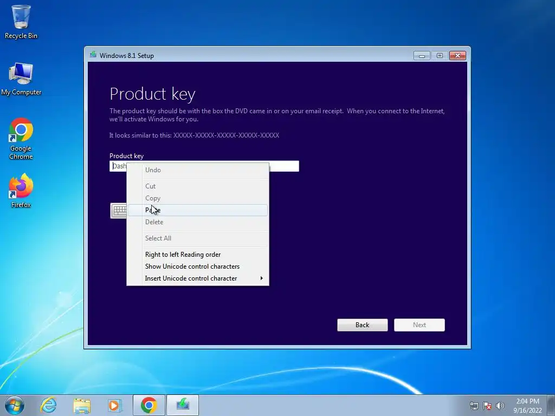Open the network tray icon
Image resolution: width=555 pixels, height=416 pixels.
coord(474,406)
